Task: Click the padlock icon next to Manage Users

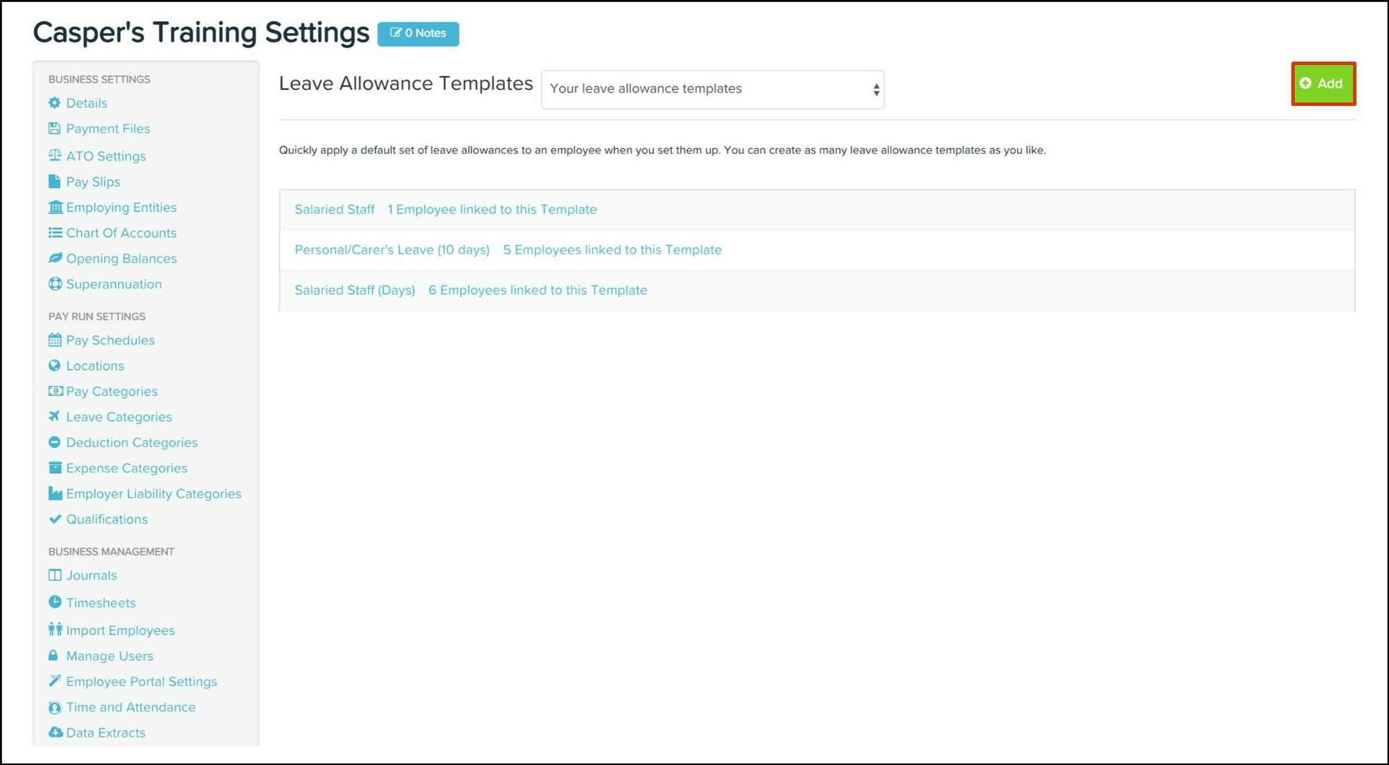Action: [53, 656]
